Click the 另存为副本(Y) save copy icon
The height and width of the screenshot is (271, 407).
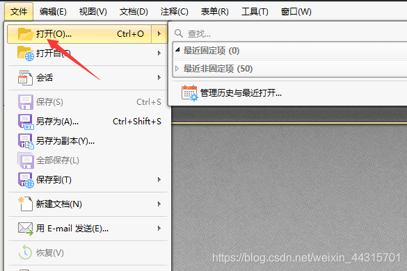(26, 141)
